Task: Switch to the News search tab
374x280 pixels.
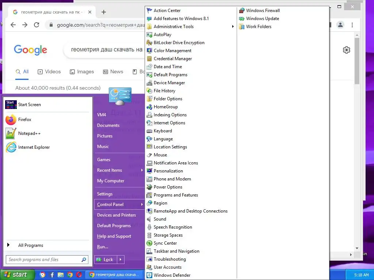Action: click(x=113, y=72)
